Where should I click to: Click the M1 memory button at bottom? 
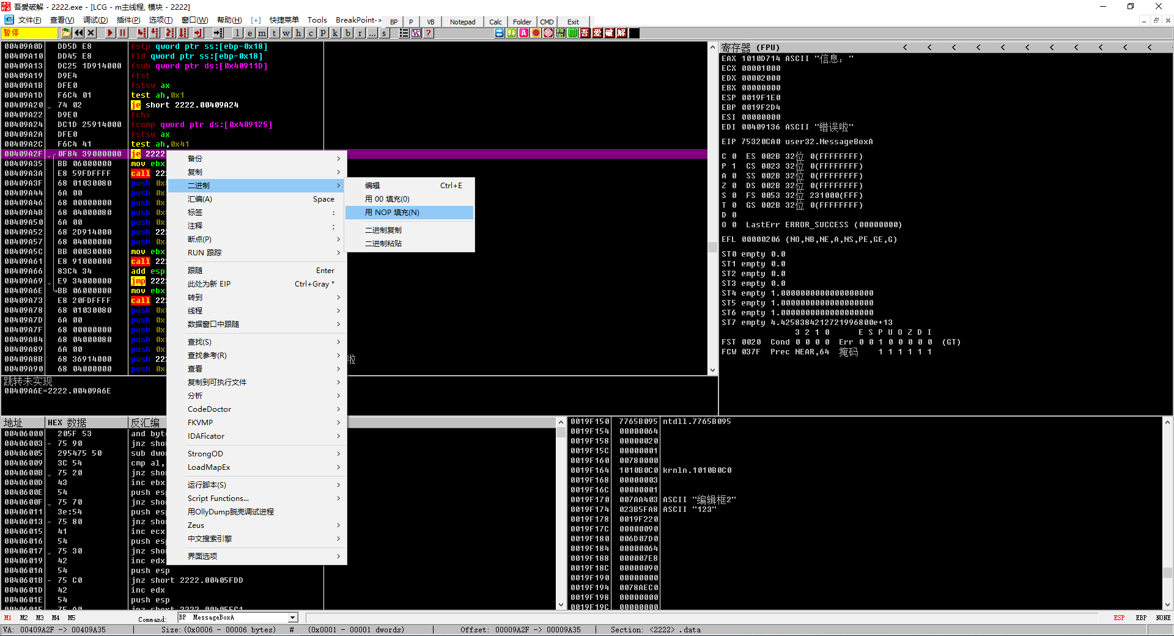(x=8, y=618)
